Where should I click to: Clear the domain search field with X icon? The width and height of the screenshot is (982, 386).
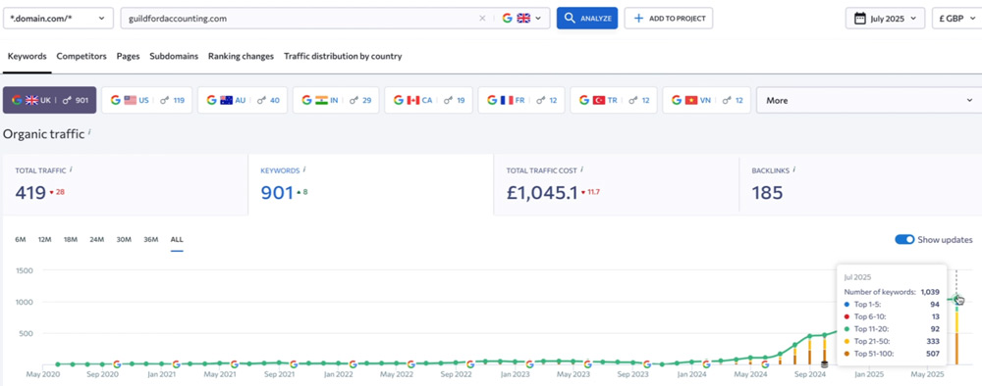[x=482, y=19]
